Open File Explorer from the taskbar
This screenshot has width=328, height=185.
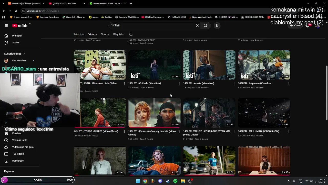(x=183, y=181)
